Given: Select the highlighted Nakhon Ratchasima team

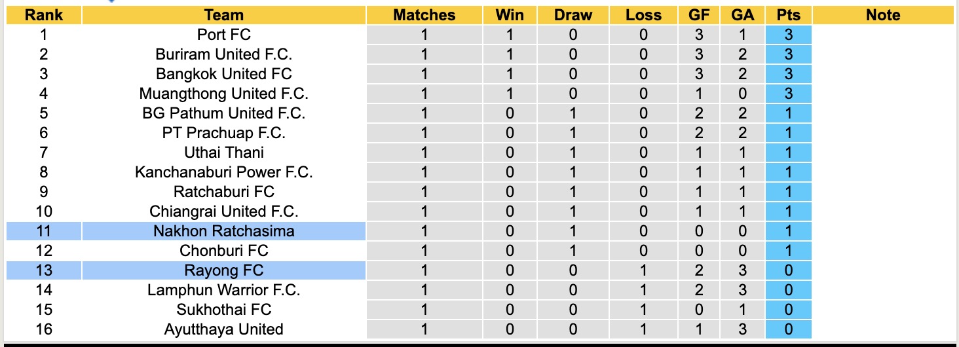Looking at the screenshot, I should coord(224,231).
